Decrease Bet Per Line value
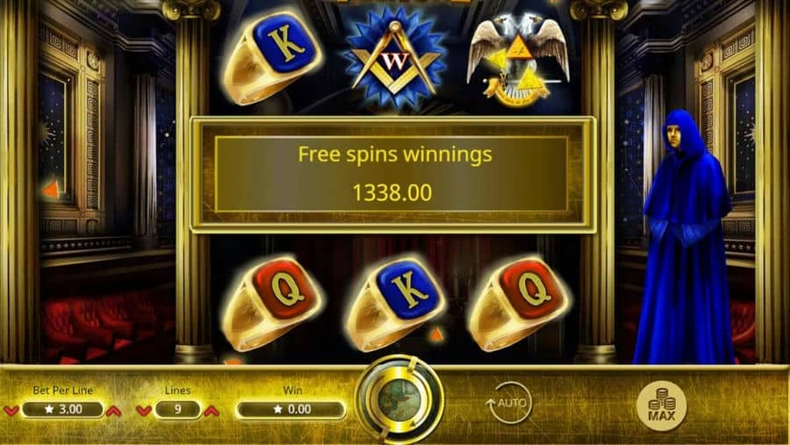The width and height of the screenshot is (790, 445). (x=11, y=410)
